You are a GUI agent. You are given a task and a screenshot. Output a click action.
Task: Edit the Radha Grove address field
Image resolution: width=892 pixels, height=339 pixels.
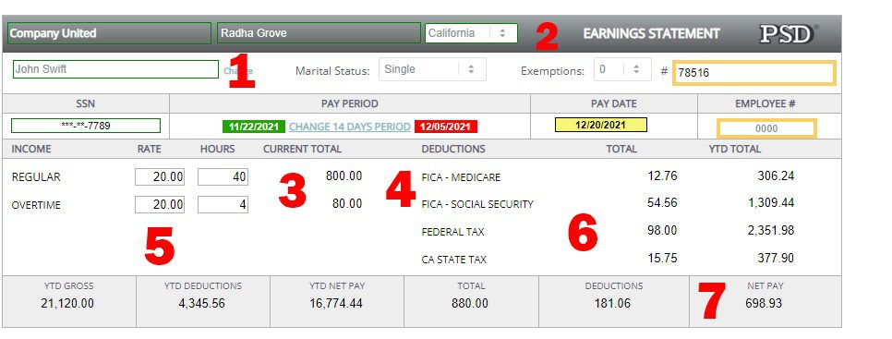coord(319,33)
